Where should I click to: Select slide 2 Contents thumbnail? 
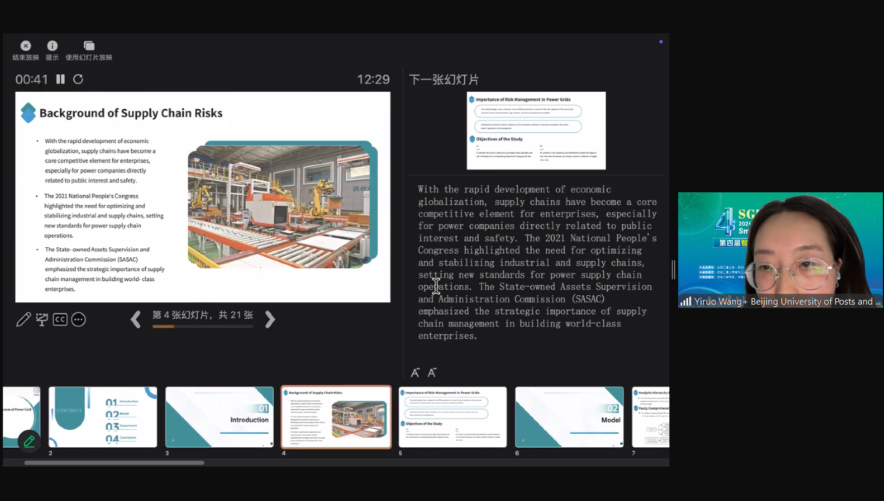[x=103, y=417]
